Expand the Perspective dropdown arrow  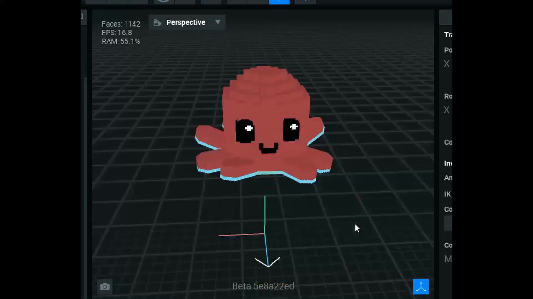coord(218,22)
